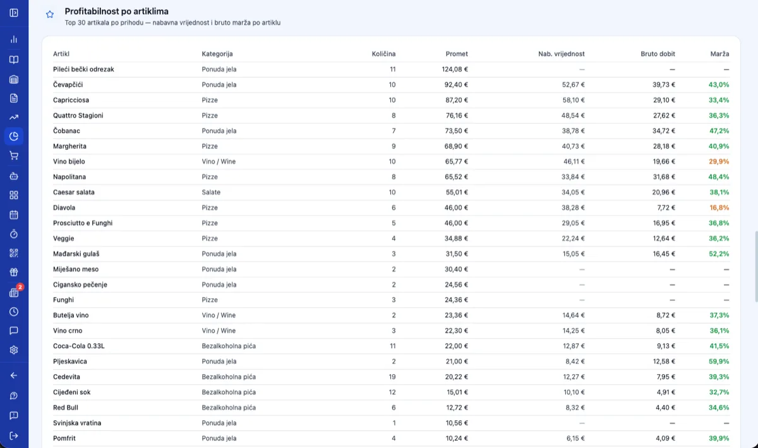Select the Butelja vino article name
Screen dimensions: 758x448
coord(71,315)
